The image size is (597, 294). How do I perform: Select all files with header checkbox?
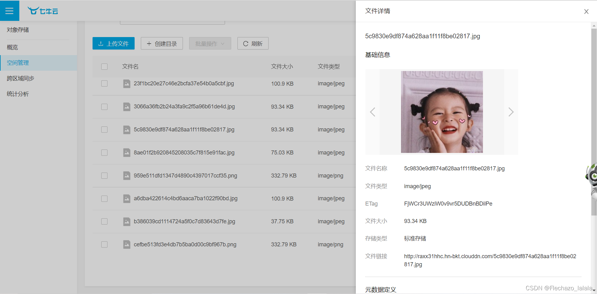click(104, 66)
